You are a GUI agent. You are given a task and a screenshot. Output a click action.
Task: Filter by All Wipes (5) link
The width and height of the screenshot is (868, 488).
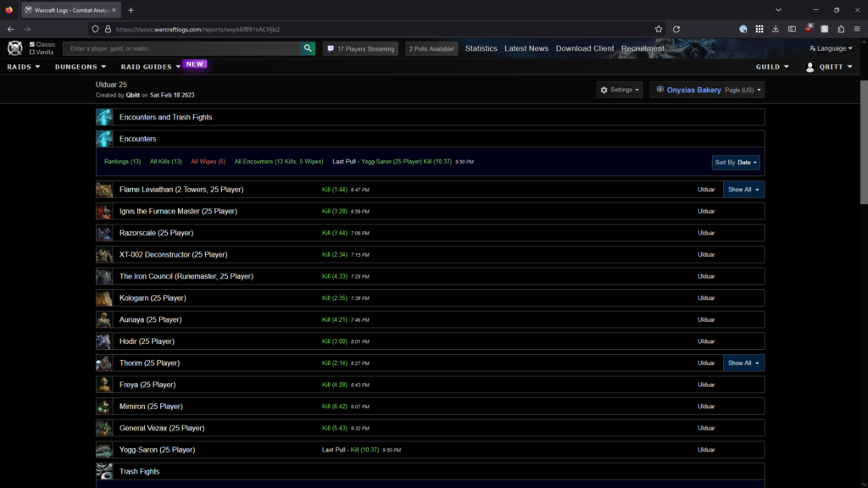208,161
